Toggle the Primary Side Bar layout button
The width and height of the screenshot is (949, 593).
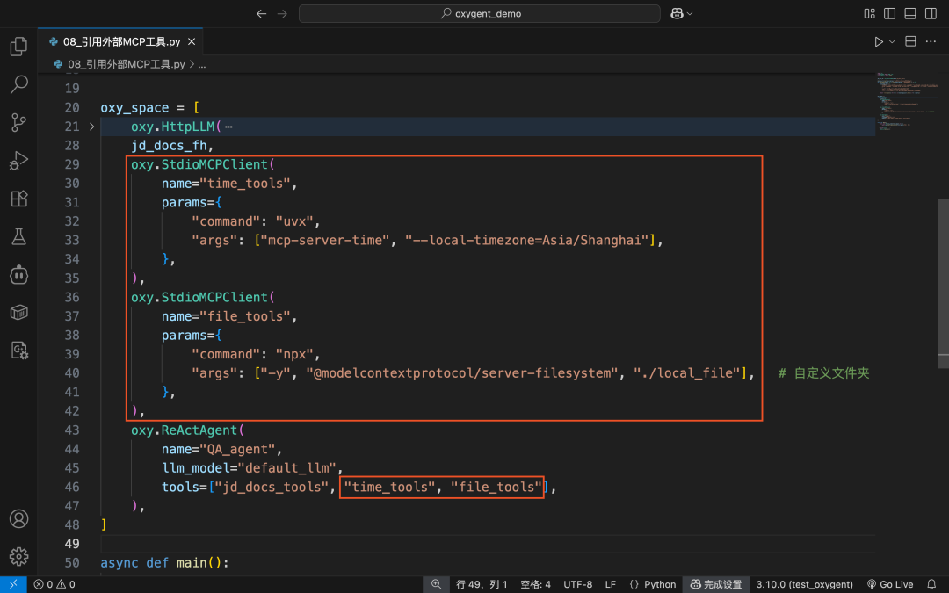point(889,13)
